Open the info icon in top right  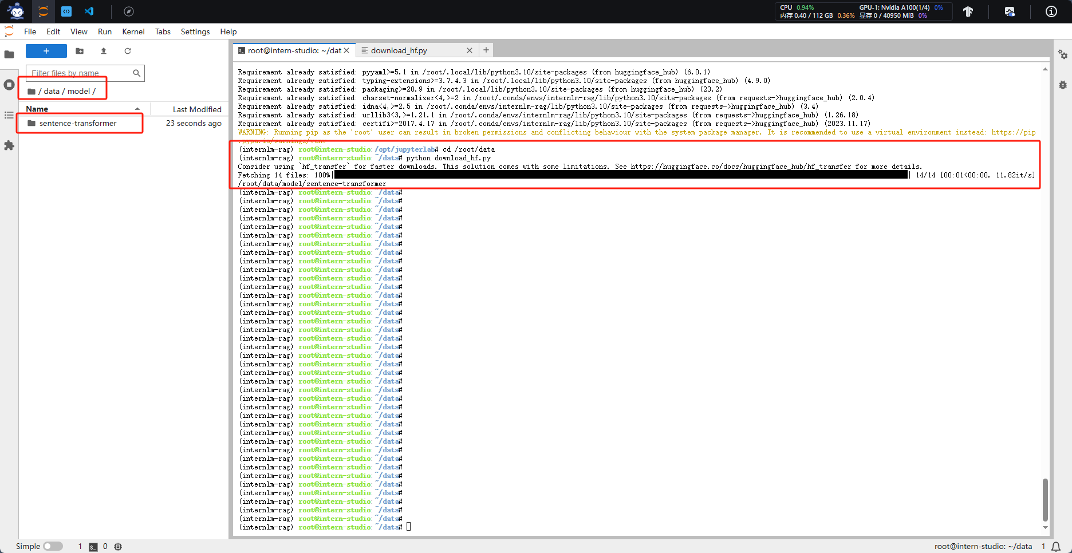1051,11
